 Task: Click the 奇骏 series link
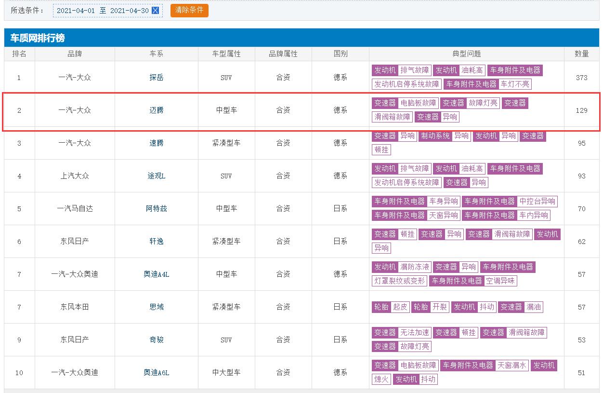(x=156, y=340)
